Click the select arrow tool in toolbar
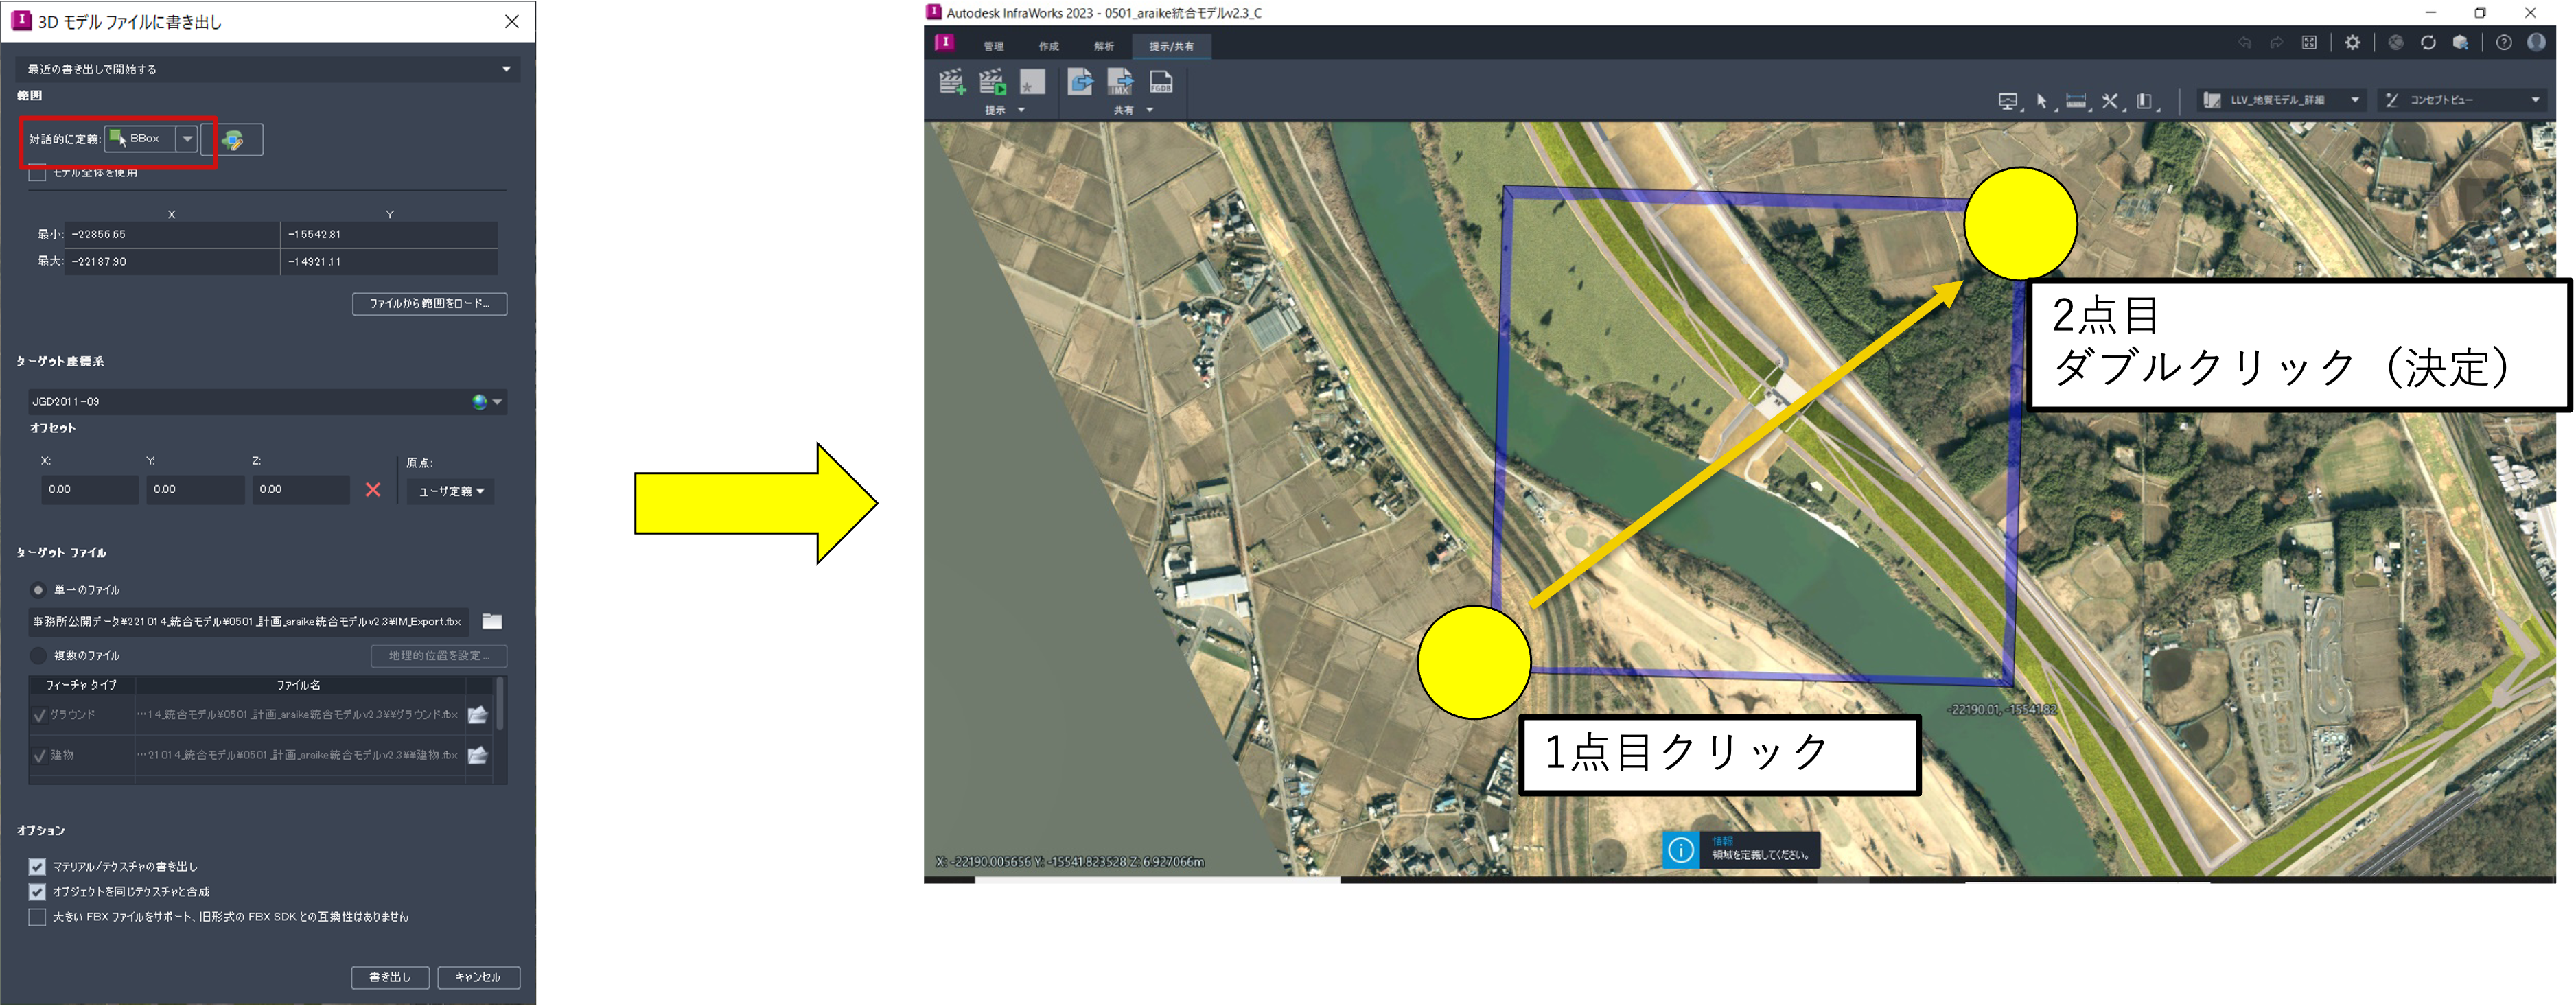This screenshot has height=1006, width=2576. 2041,101
